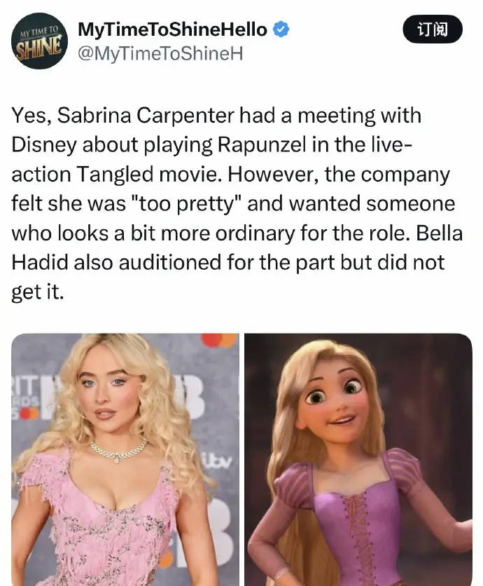
Task: Click the word "Rapunzel" in the tweet
Action: pyautogui.click(x=262, y=144)
